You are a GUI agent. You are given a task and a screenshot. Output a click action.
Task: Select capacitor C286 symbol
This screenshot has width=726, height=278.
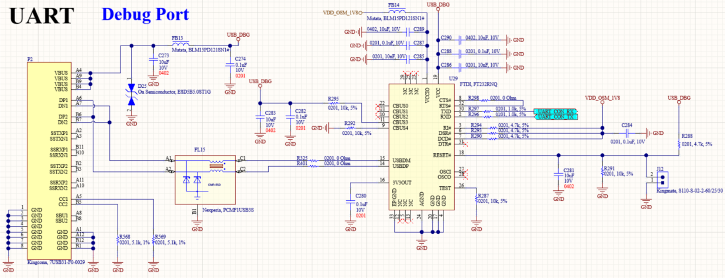(x=460, y=68)
